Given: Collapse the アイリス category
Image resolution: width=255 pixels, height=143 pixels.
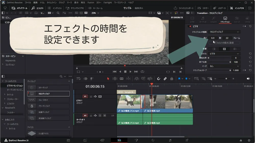Looking at the screenshot, I should coord(69,127).
